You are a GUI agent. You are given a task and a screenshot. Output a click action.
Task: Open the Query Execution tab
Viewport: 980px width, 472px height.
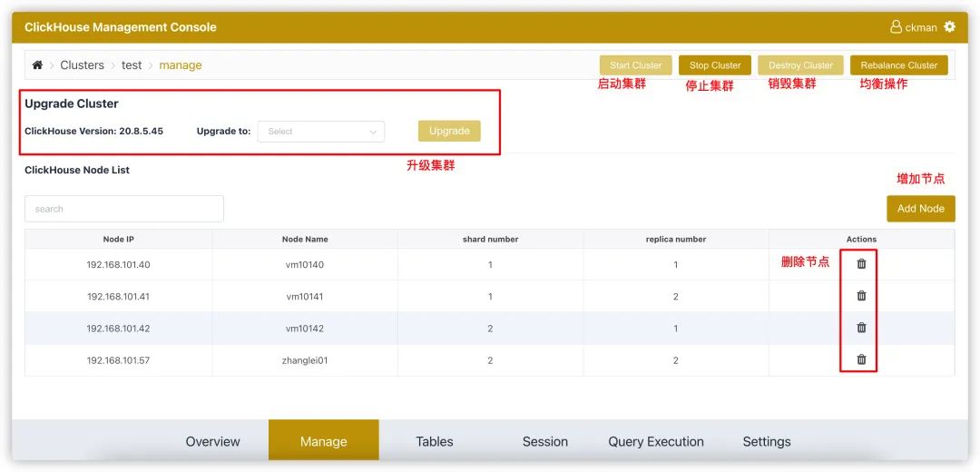[656, 441]
